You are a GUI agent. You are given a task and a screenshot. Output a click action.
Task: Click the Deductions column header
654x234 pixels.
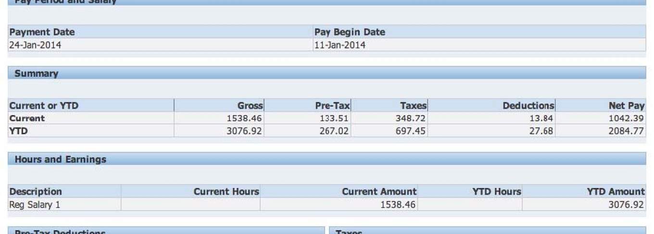click(528, 105)
